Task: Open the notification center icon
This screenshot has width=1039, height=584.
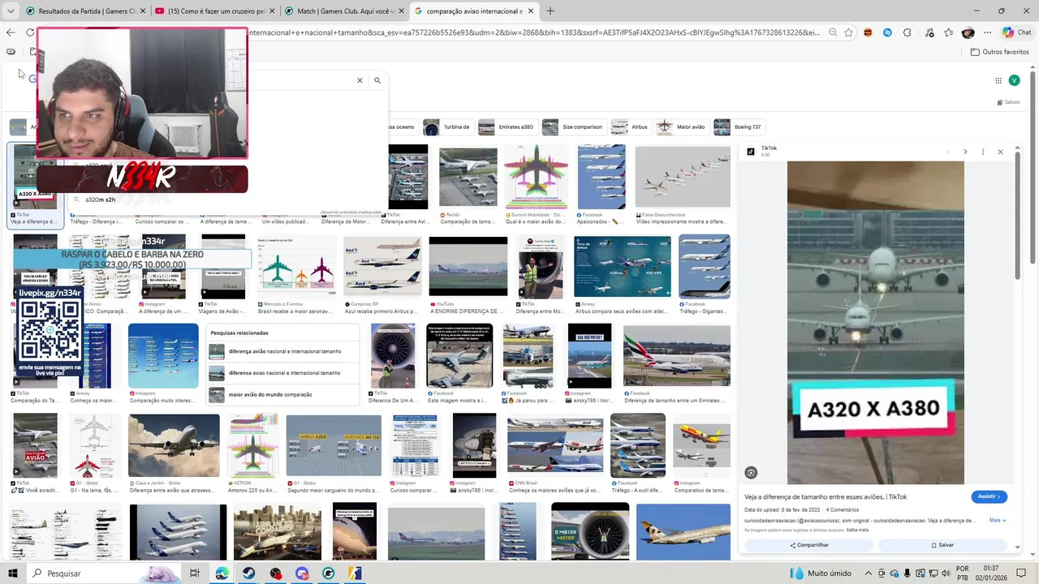Action: pos(1020,573)
